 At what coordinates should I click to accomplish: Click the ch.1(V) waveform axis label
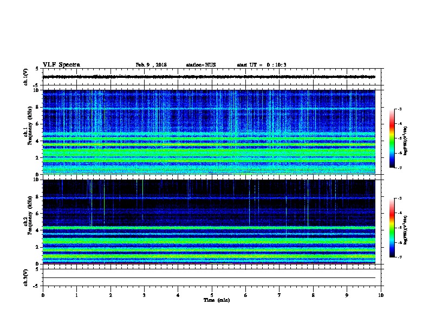26,77
